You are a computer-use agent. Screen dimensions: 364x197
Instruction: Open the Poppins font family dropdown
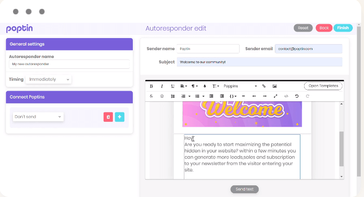pos(240,86)
